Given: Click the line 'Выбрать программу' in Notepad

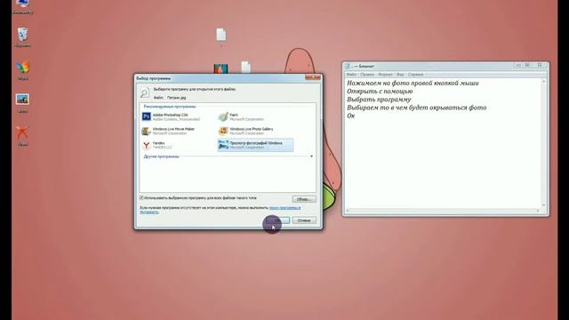Looking at the screenshot, I should (x=379, y=100).
